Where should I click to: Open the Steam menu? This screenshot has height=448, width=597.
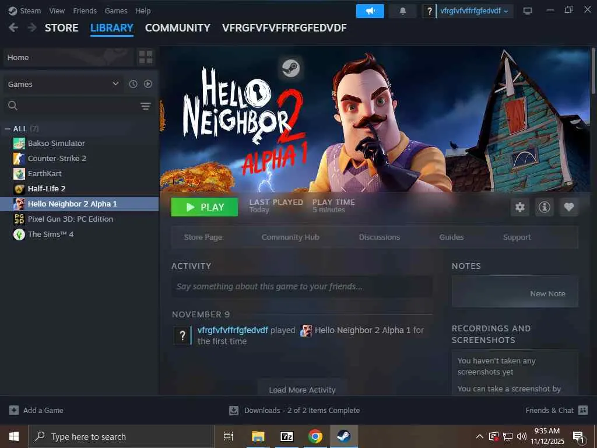(30, 10)
